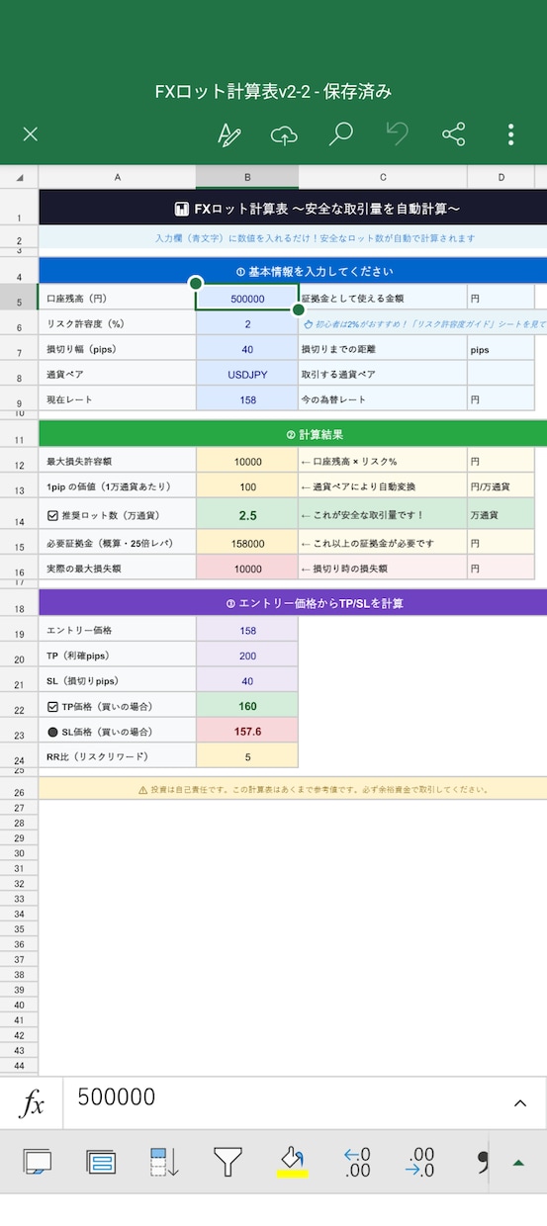Select blue header ① 基本情報を入力してください
Viewport: 547px width, 1226px height.
click(293, 271)
